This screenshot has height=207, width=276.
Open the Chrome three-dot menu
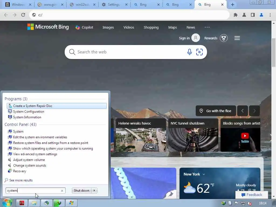270,15
